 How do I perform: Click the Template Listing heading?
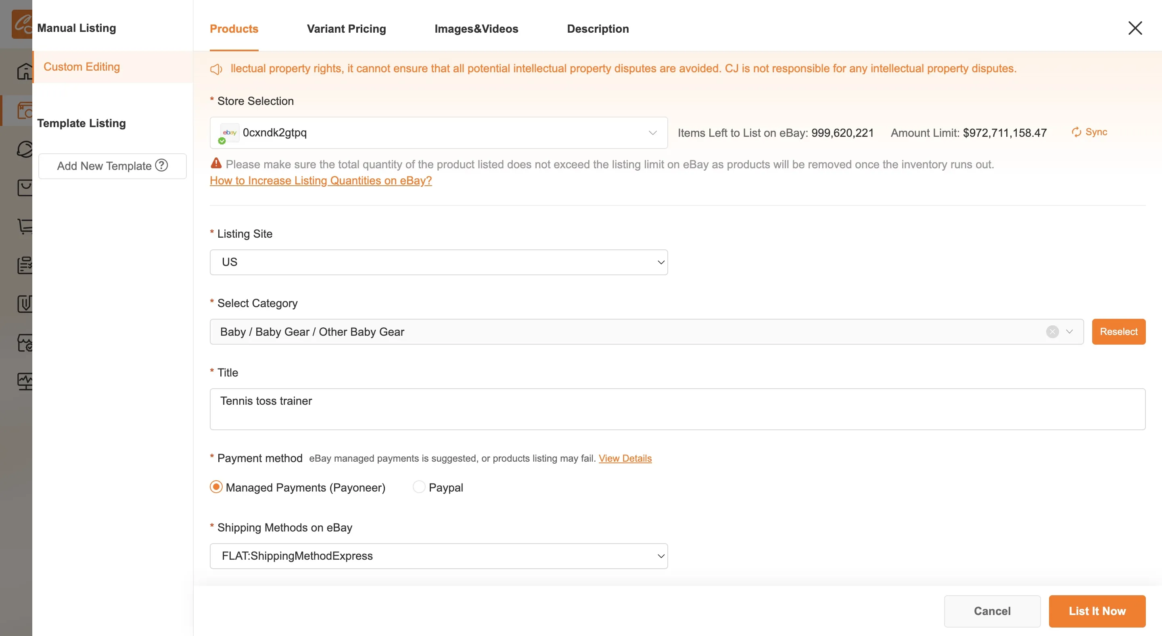click(82, 123)
